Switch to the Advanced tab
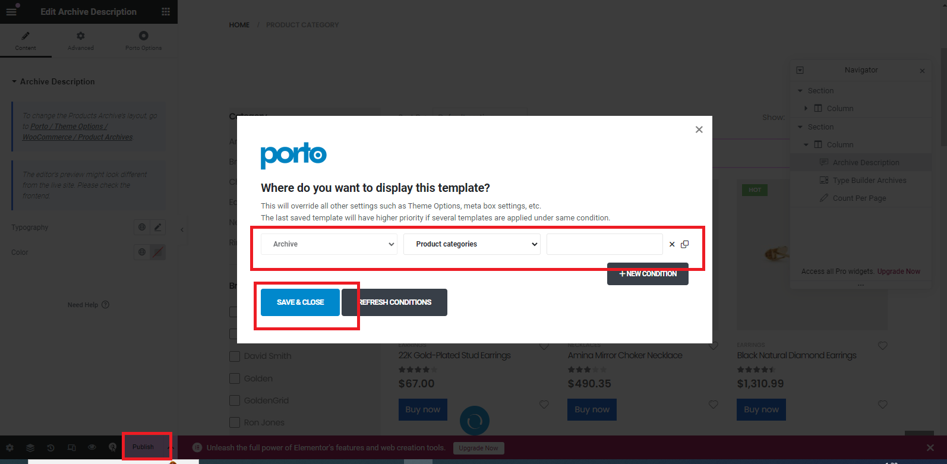This screenshot has height=464, width=947. click(x=81, y=41)
